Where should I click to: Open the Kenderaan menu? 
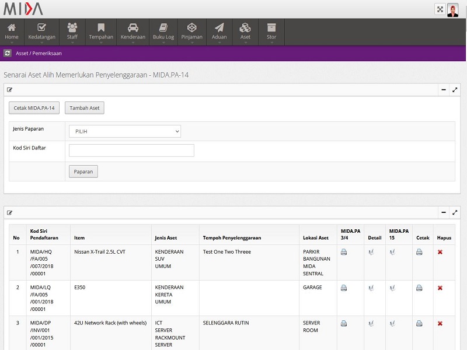click(133, 32)
